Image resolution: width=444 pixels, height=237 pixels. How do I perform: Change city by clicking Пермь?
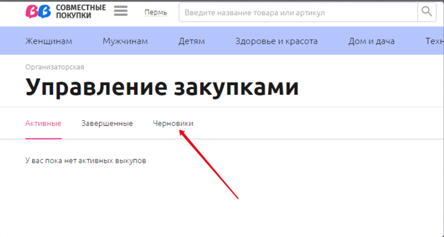(x=155, y=12)
